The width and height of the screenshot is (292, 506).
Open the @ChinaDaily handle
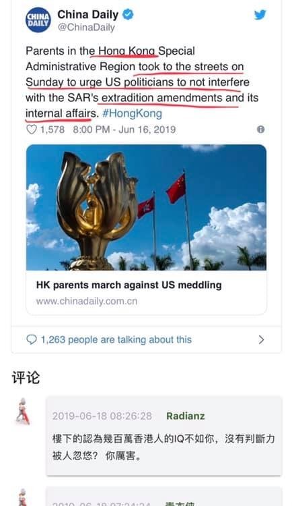coord(86,28)
